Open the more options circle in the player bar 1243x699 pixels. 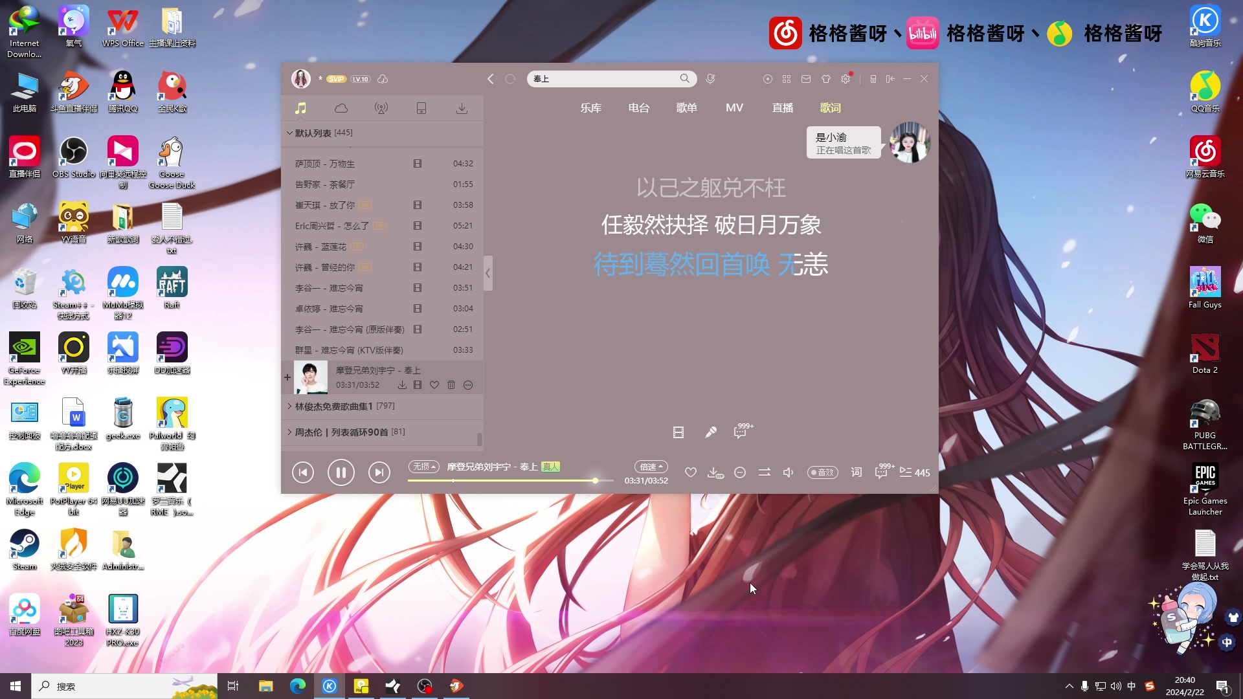740,473
